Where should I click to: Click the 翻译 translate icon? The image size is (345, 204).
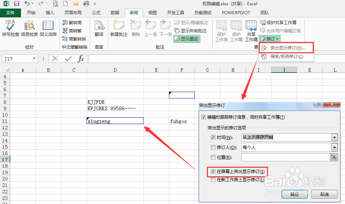click(99, 28)
